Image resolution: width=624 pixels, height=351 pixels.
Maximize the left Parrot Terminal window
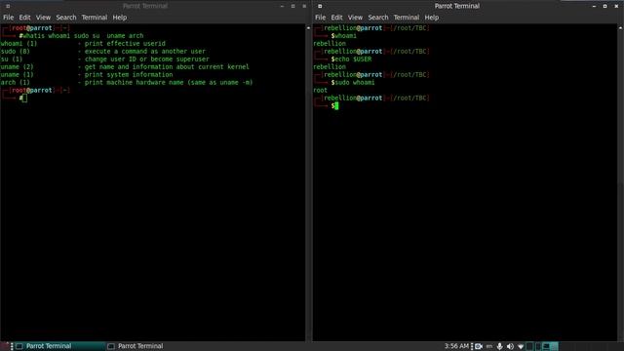coord(292,6)
